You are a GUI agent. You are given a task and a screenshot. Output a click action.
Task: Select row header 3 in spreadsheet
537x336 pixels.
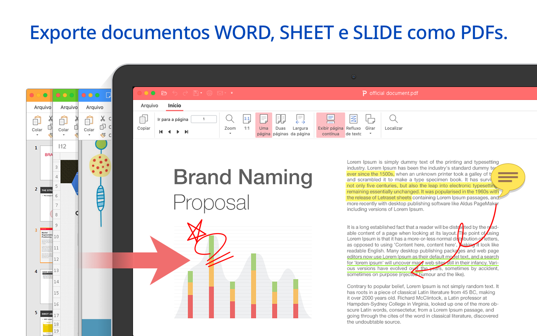tap(56, 167)
